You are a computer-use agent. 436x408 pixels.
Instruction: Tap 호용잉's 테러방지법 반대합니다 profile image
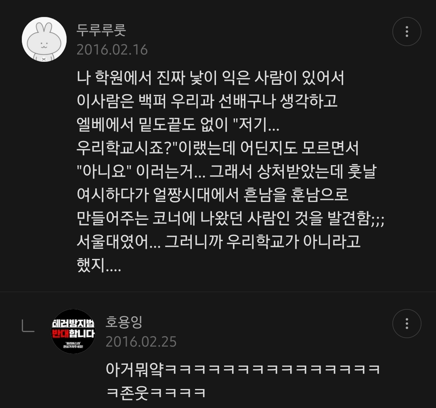pyautogui.click(x=73, y=332)
